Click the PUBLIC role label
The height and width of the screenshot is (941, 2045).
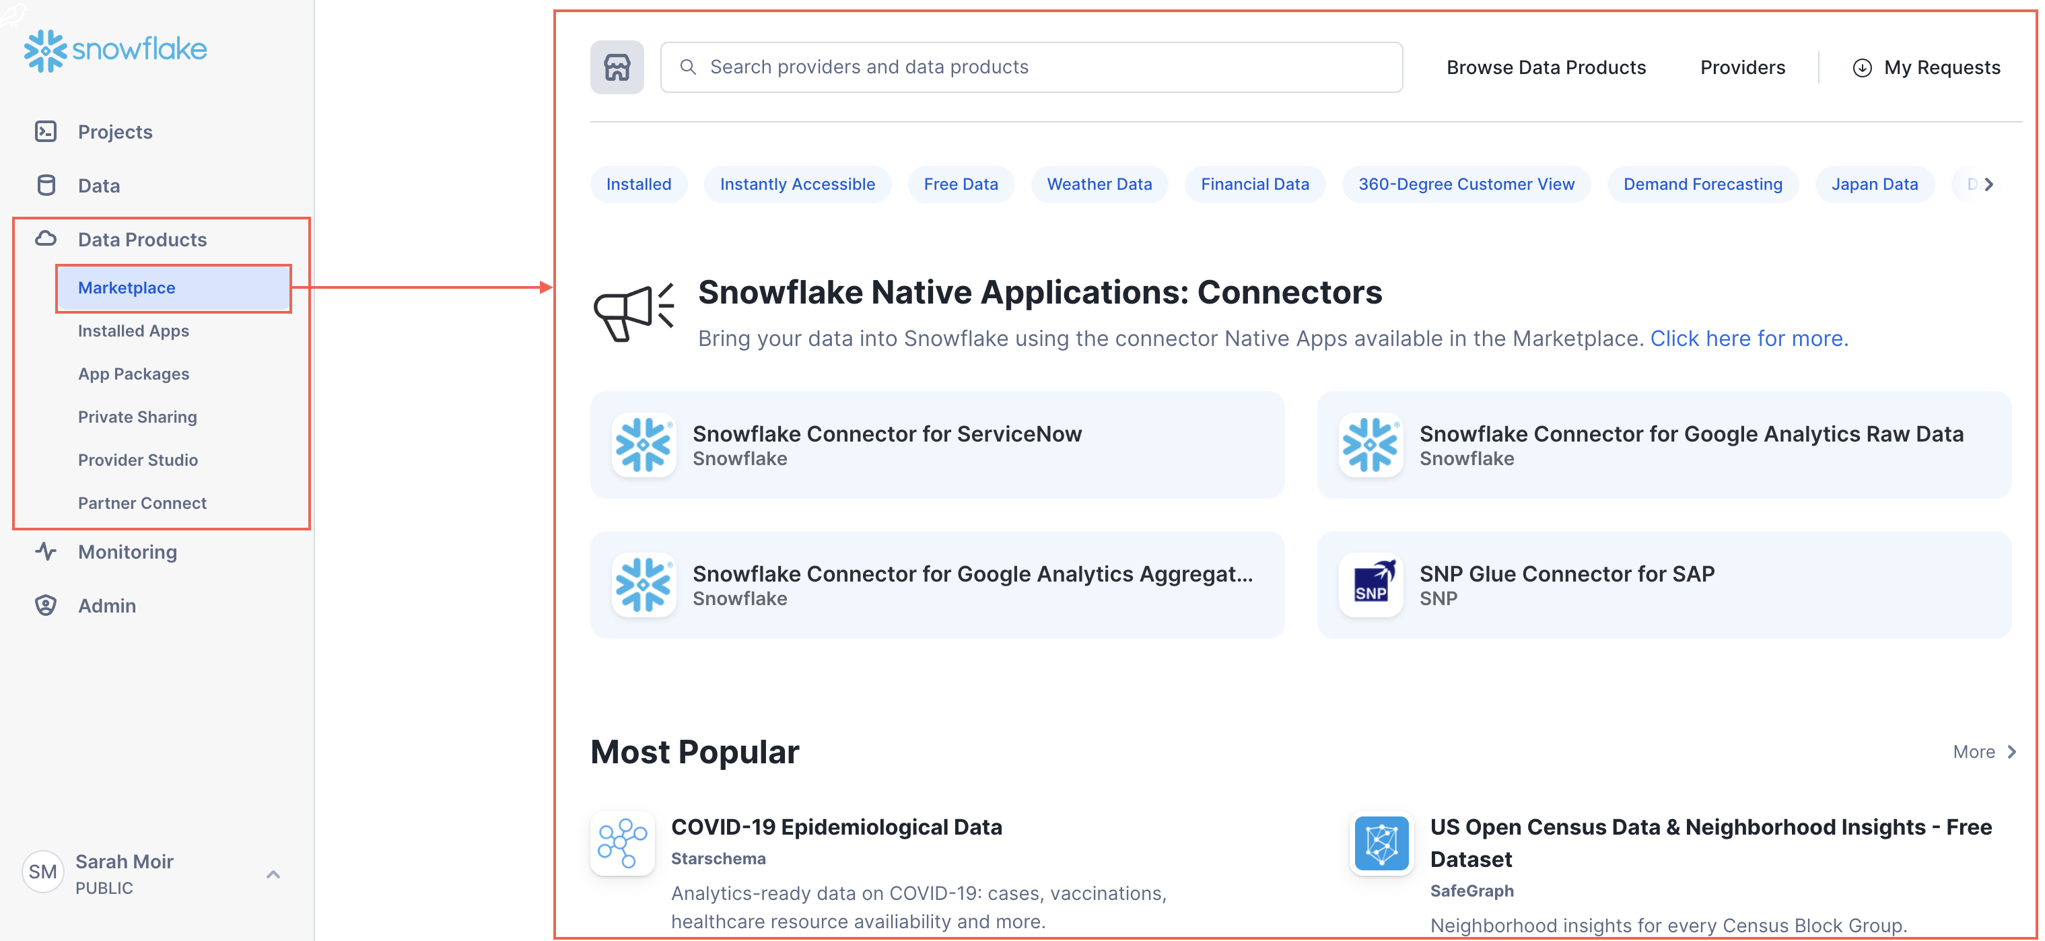[x=104, y=888]
